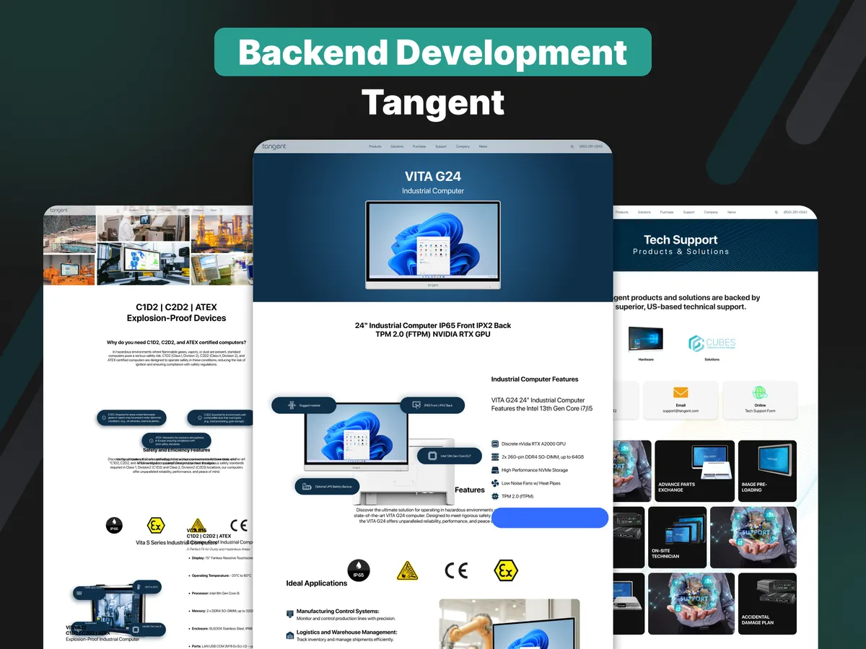The height and width of the screenshot is (649, 866).
Task: Open Purchase menu in center page navigation
Action: coord(419,146)
